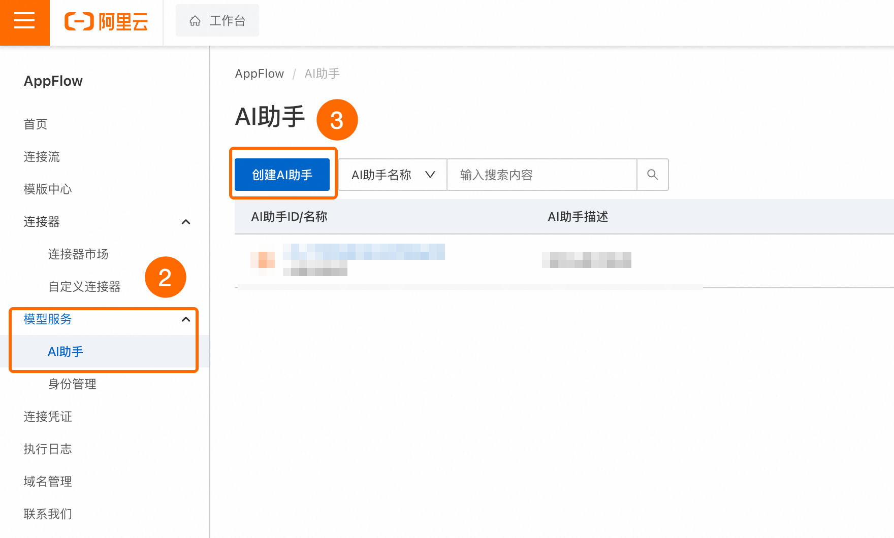
Task: Click the AI助手ID/名称 column header
Action: point(289,217)
